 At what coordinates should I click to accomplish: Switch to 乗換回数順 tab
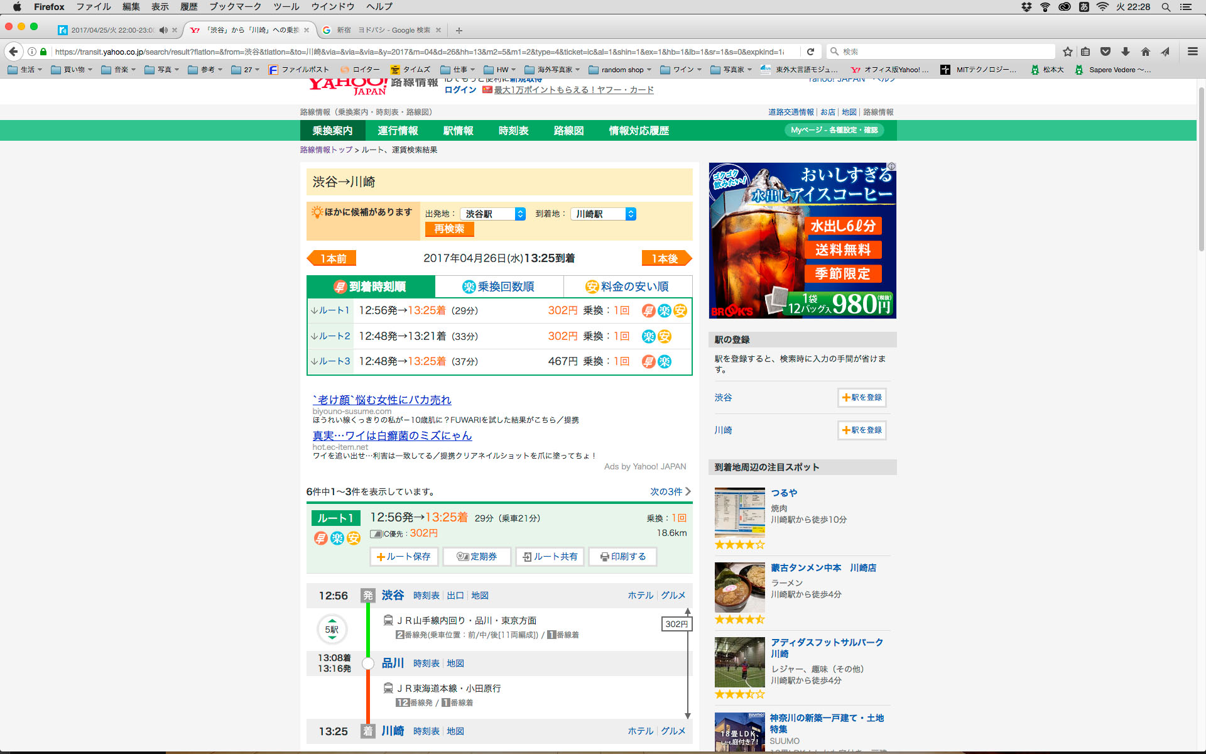499,287
